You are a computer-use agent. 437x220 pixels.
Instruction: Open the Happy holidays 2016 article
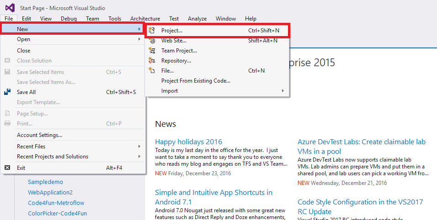[x=188, y=142]
